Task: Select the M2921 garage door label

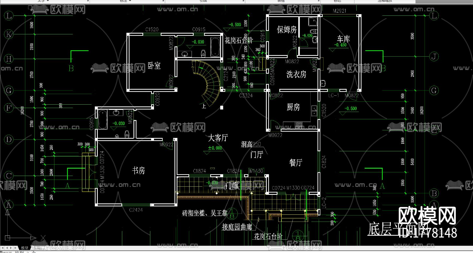Action: (340, 11)
